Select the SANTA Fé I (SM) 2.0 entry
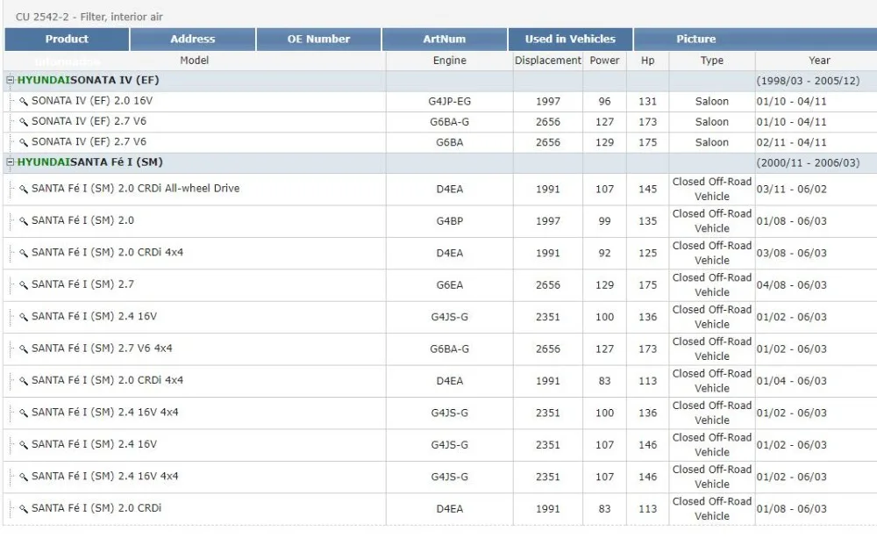The width and height of the screenshot is (877, 546). coord(82,220)
